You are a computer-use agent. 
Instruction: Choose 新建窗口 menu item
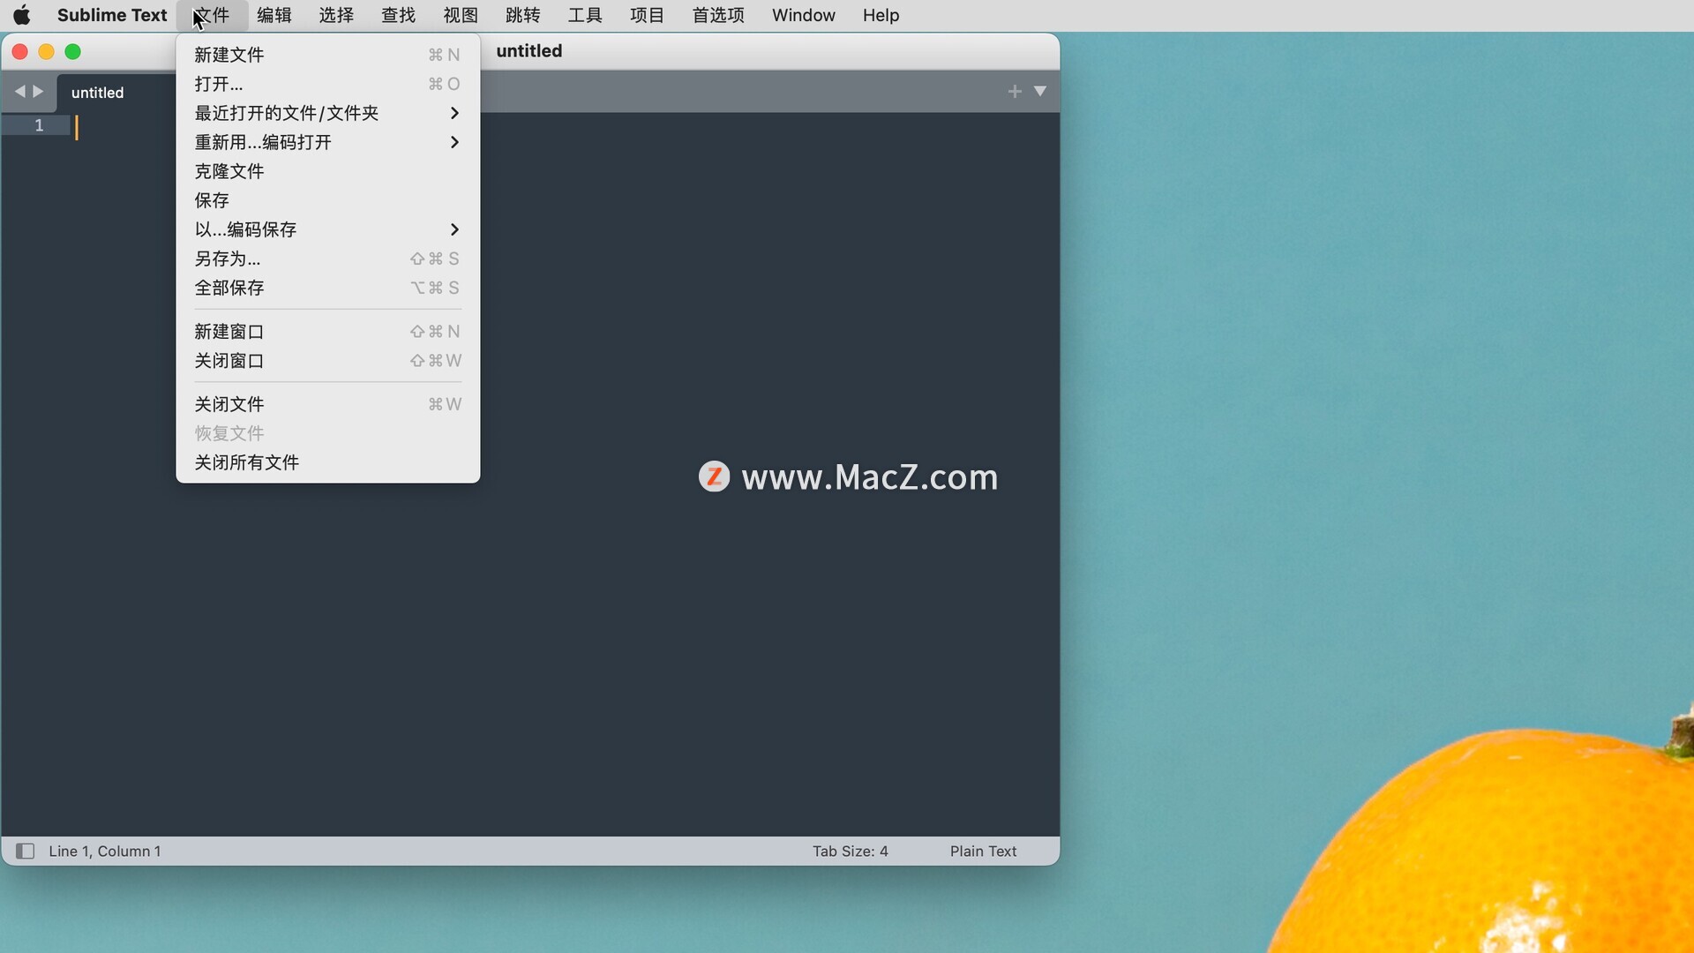(229, 332)
